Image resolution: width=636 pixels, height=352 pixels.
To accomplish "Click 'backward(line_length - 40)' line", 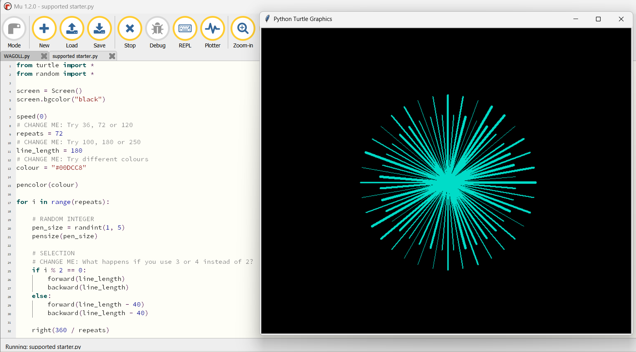I will coord(98,313).
